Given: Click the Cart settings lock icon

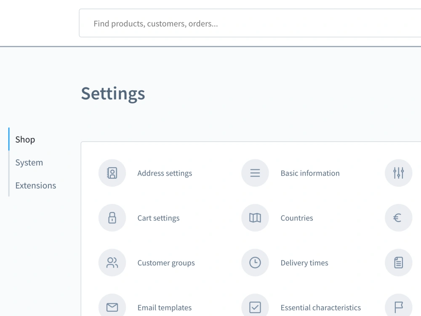Looking at the screenshot, I should (x=112, y=218).
